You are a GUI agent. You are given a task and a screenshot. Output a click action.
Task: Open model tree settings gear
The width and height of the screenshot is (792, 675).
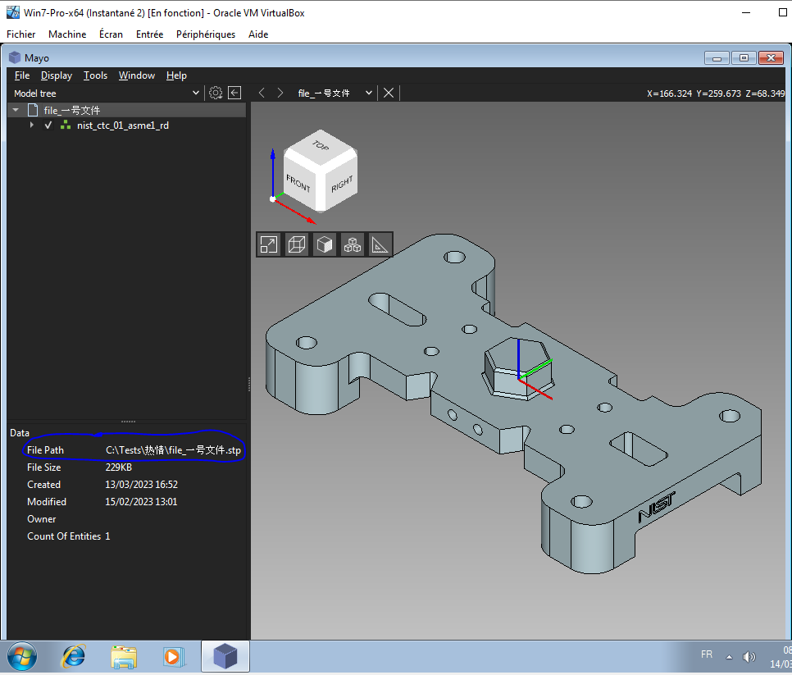(x=216, y=93)
